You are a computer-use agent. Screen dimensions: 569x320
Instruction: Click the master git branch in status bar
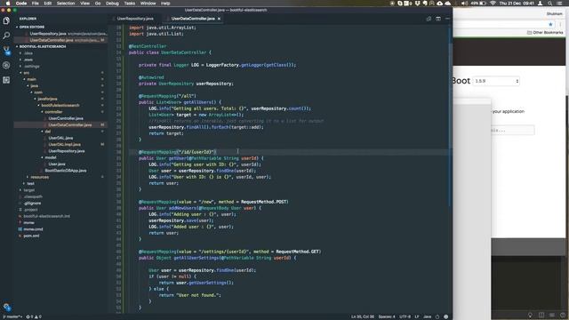(x=12, y=316)
